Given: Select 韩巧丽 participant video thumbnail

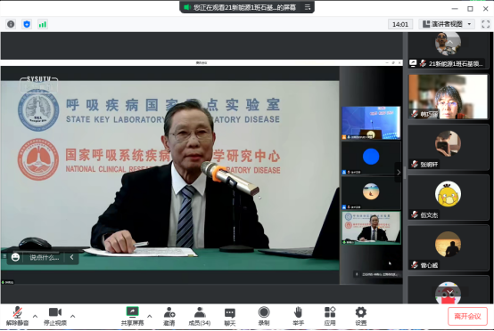Looking at the screenshot, I should tap(448, 96).
